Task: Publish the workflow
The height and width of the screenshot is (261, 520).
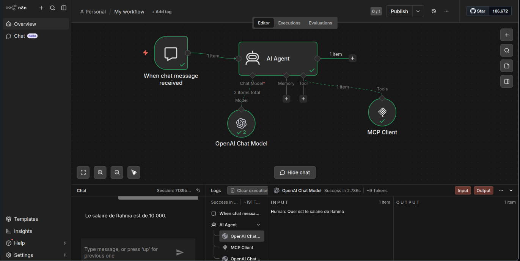Action: 399,11
